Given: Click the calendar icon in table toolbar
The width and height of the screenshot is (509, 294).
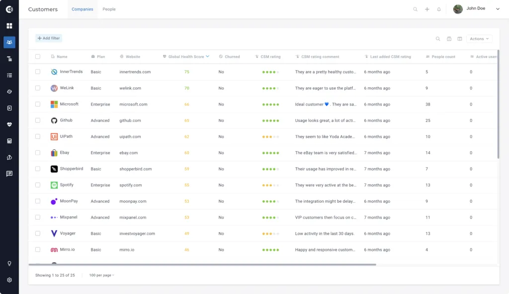Looking at the screenshot, I should (449, 39).
